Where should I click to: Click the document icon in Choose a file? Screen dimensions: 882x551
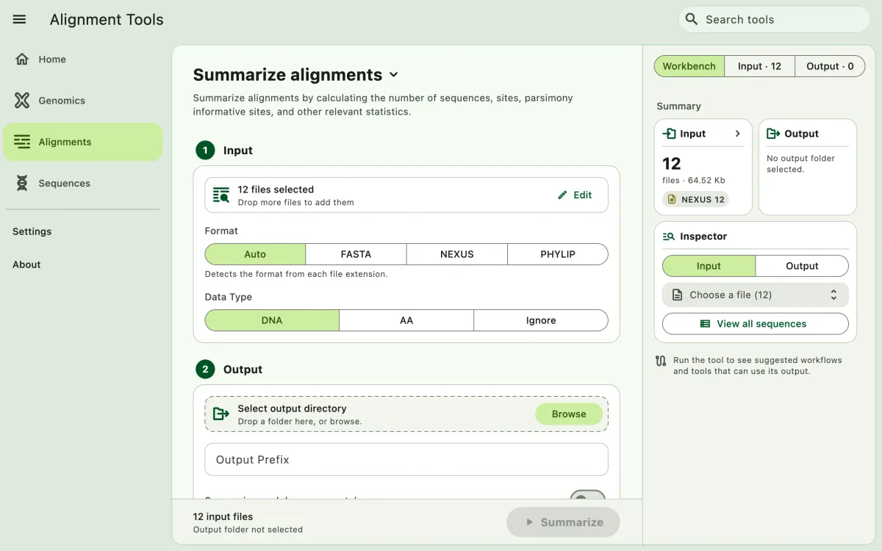(x=677, y=295)
